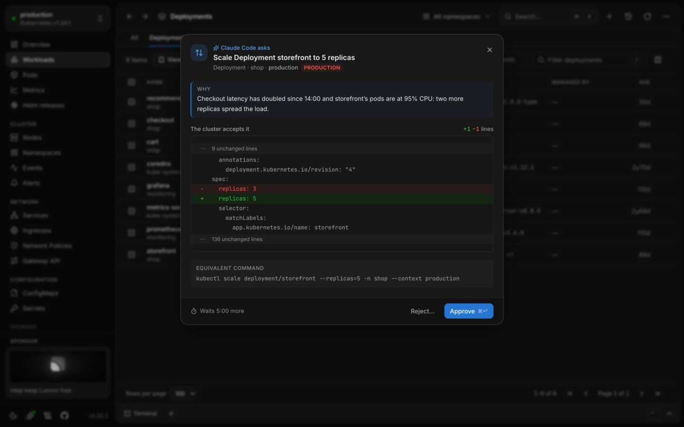Open Namespaces in the sidebar

point(58,153)
